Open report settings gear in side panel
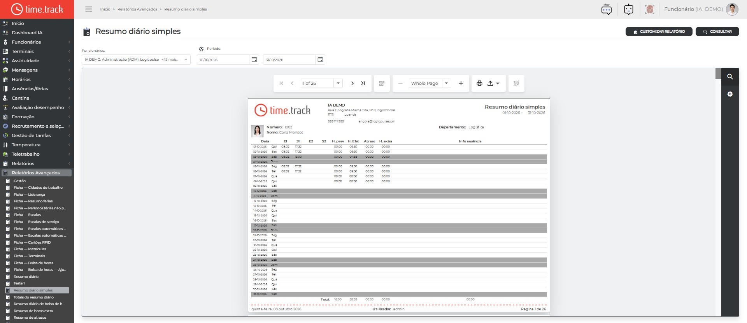 (730, 94)
